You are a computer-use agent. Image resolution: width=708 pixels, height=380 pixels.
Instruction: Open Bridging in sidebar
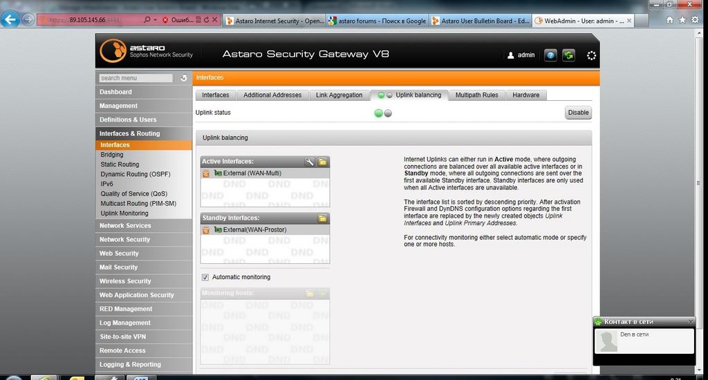point(112,155)
